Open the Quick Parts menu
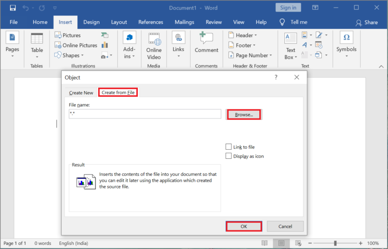 [x=307, y=35]
